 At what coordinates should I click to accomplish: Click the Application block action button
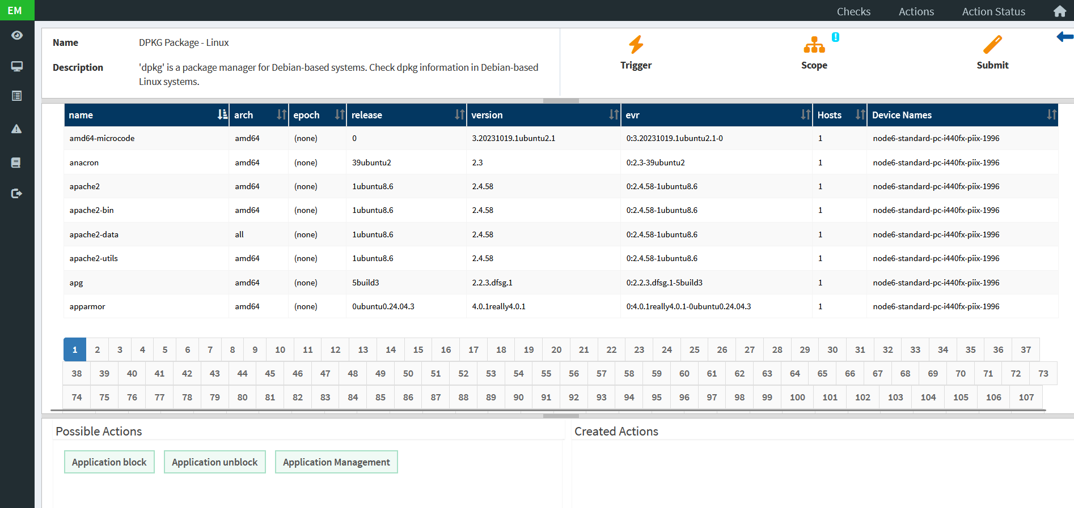click(x=109, y=462)
